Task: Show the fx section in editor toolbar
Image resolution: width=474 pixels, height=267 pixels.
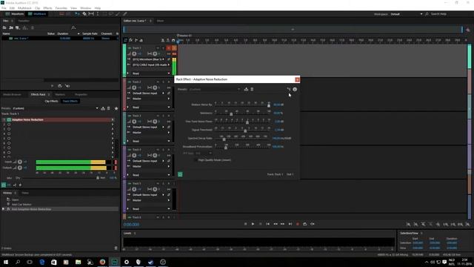Action: pos(131,40)
